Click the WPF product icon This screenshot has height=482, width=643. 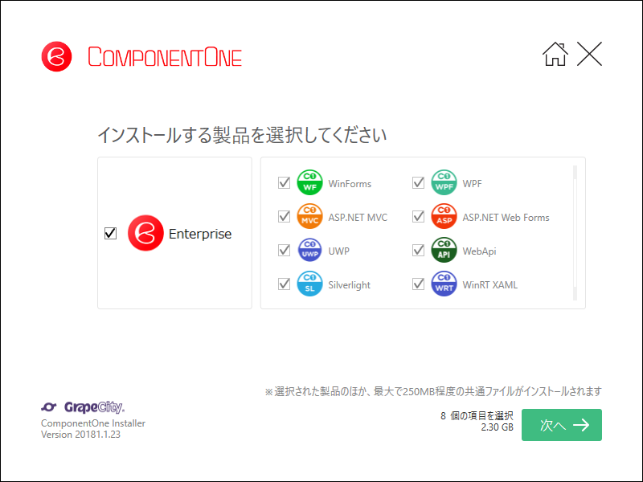pyautogui.click(x=444, y=182)
